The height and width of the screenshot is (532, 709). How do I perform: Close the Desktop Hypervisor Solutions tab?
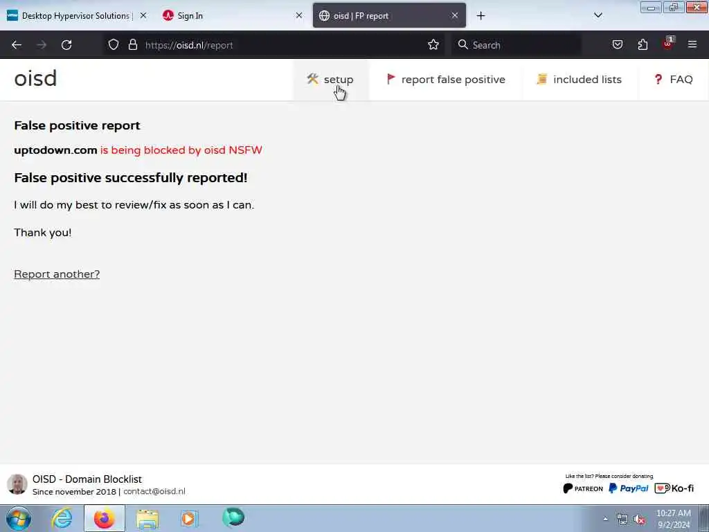[x=143, y=15]
